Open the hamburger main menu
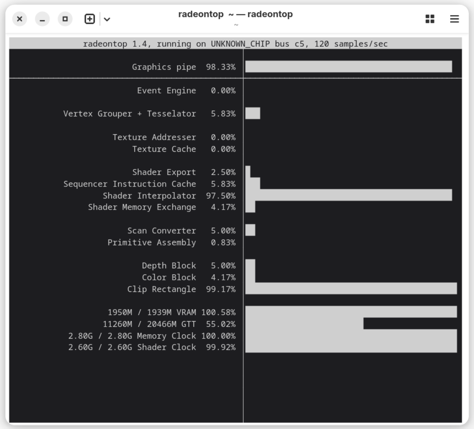474x429 pixels. click(454, 19)
